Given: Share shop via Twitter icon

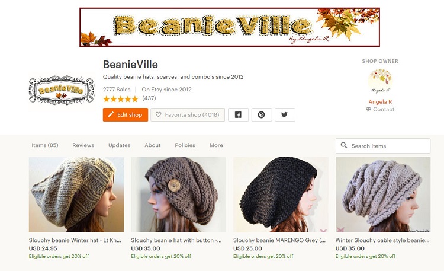Looking at the screenshot, I should point(285,114).
